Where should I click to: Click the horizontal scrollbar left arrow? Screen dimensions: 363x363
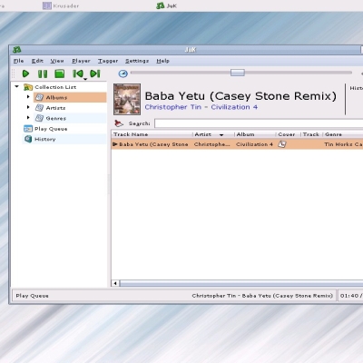point(115,283)
